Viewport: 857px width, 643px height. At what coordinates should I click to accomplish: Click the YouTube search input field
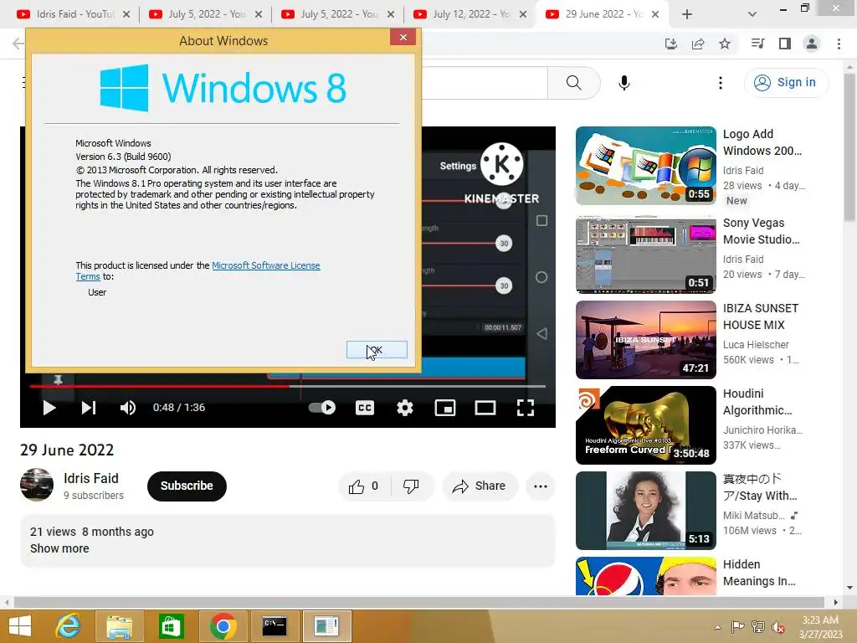pos(485,83)
